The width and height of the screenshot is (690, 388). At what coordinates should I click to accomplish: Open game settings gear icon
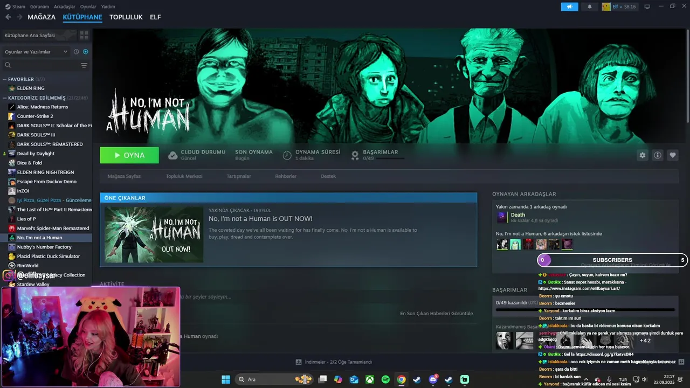(642, 155)
